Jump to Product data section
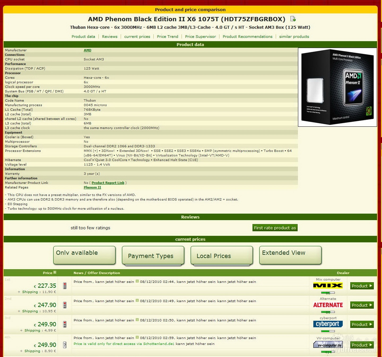 tap(83, 37)
